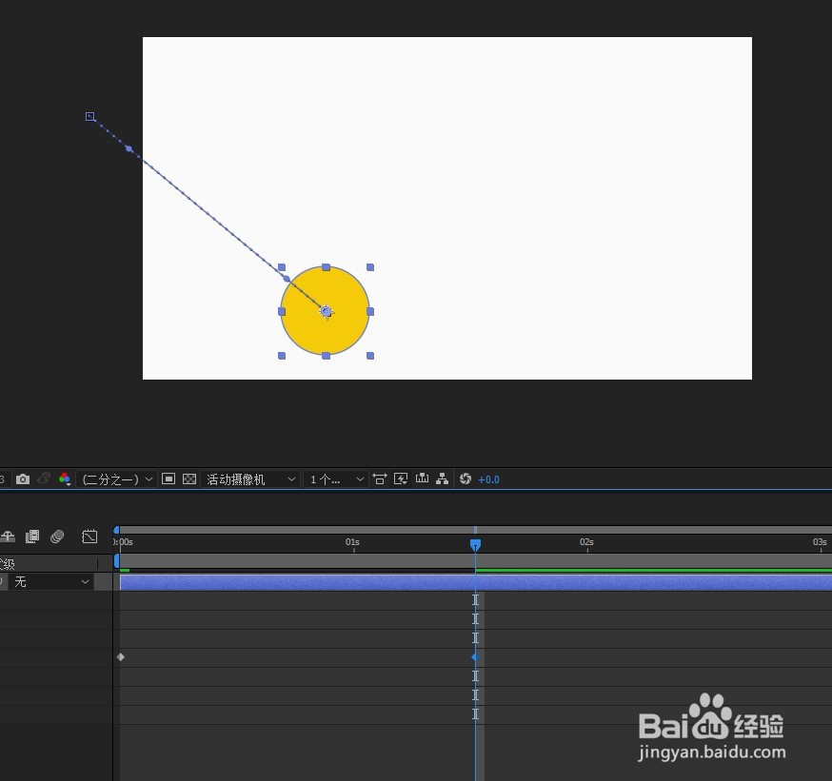Click the blue current-time indicator handle
The image size is (832, 781).
[x=475, y=545]
